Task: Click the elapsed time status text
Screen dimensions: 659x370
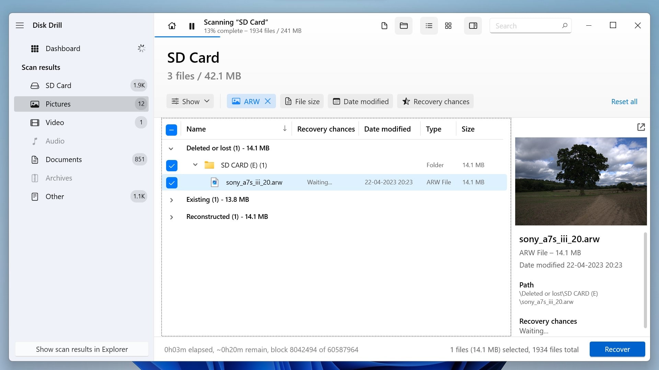Action: [261, 349]
